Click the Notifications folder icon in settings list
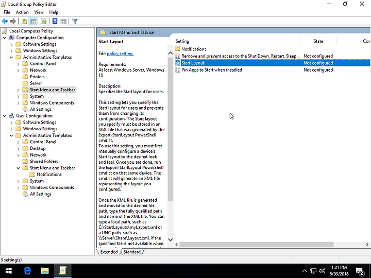This screenshot has height=278, width=371. click(x=178, y=49)
